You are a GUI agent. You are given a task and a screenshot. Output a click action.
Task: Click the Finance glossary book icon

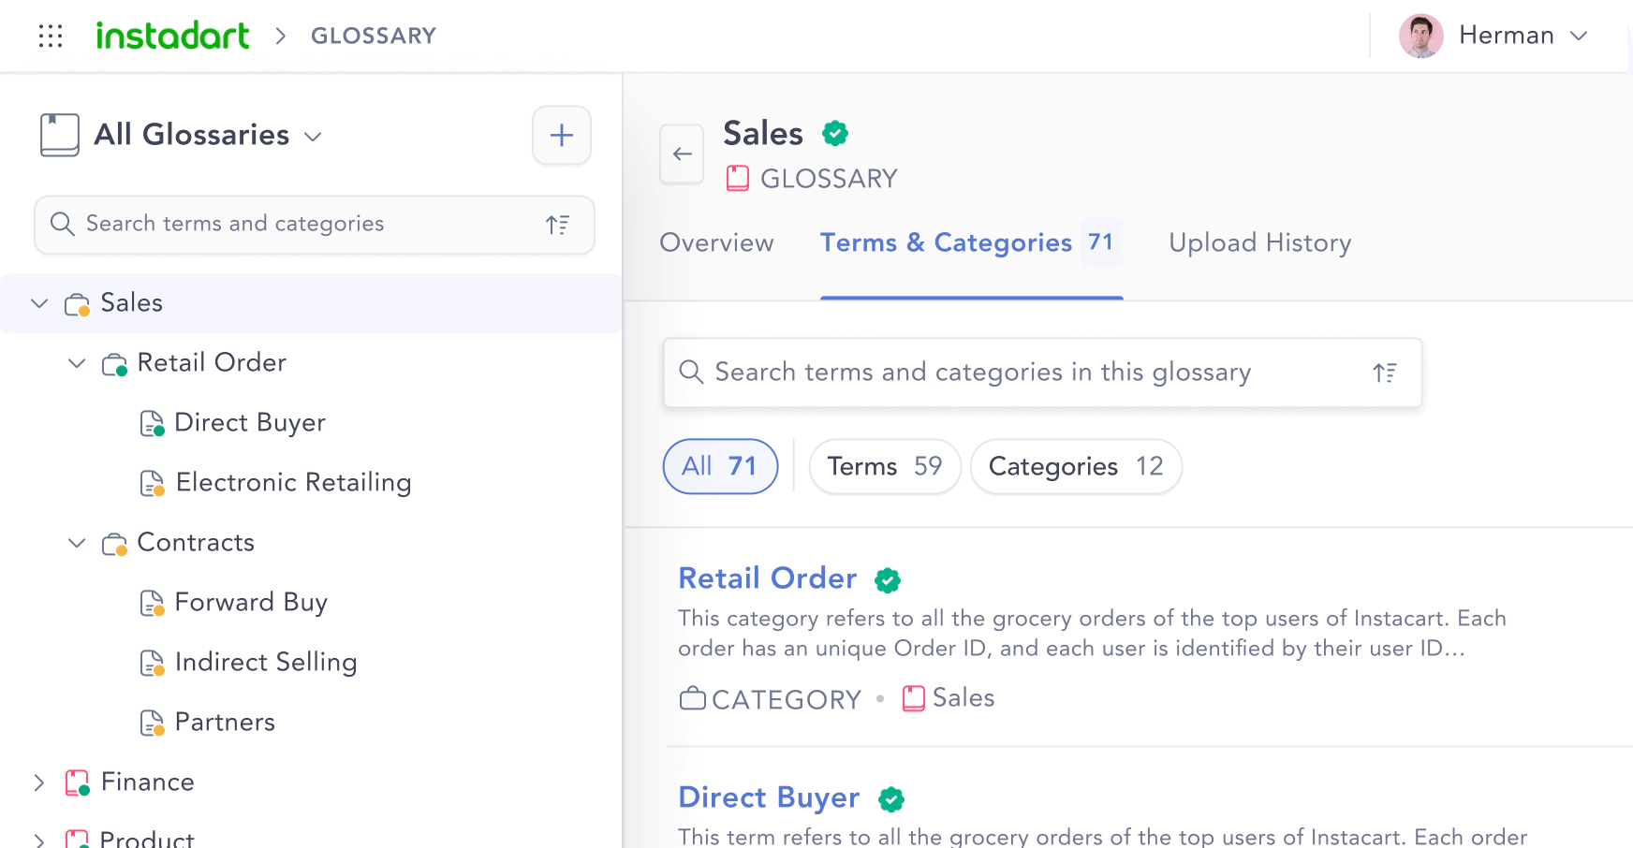tap(77, 782)
